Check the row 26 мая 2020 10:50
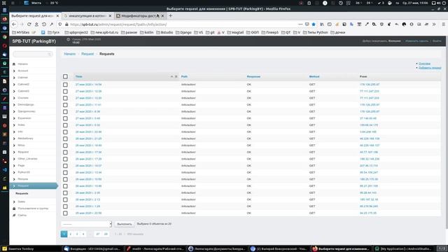The width and height of the screenshot is (448, 252). [65, 179]
